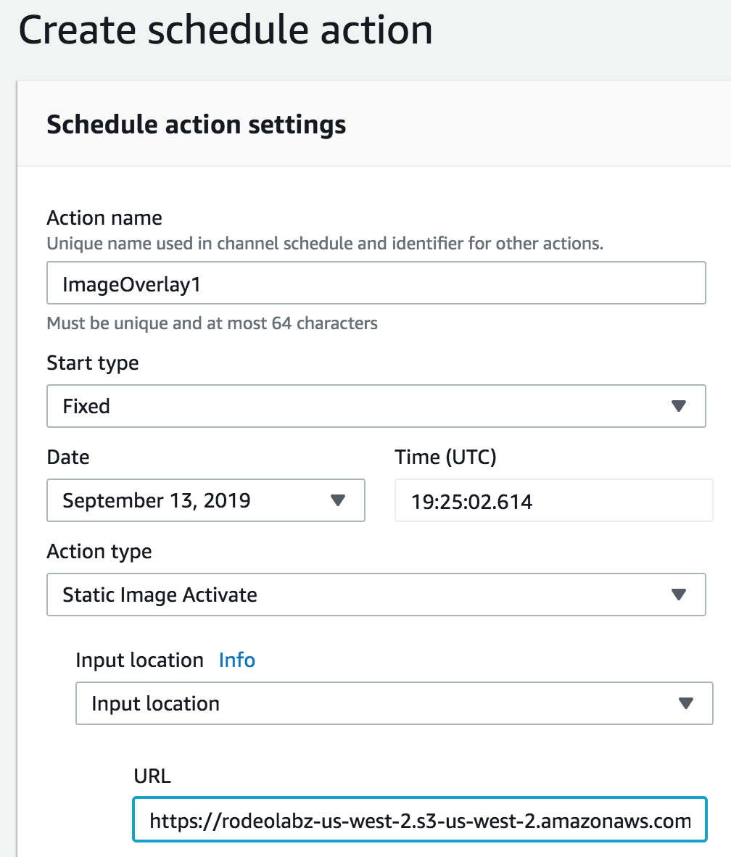This screenshot has width=731, height=857.
Task: Click the Schedule action settings heading
Action: click(197, 125)
